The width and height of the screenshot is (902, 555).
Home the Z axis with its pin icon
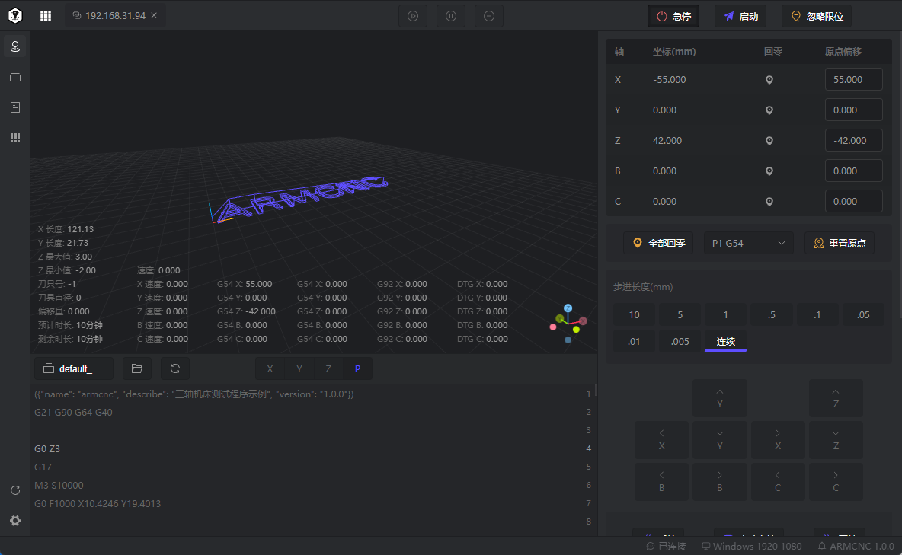769,141
